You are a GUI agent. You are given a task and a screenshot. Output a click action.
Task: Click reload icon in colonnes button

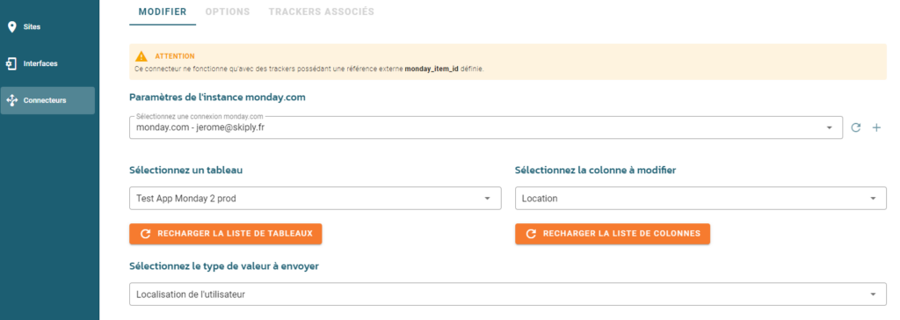point(532,234)
